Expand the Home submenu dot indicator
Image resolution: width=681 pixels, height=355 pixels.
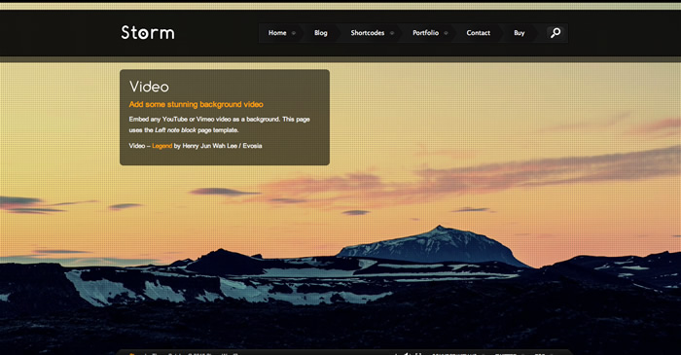click(x=294, y=33)
